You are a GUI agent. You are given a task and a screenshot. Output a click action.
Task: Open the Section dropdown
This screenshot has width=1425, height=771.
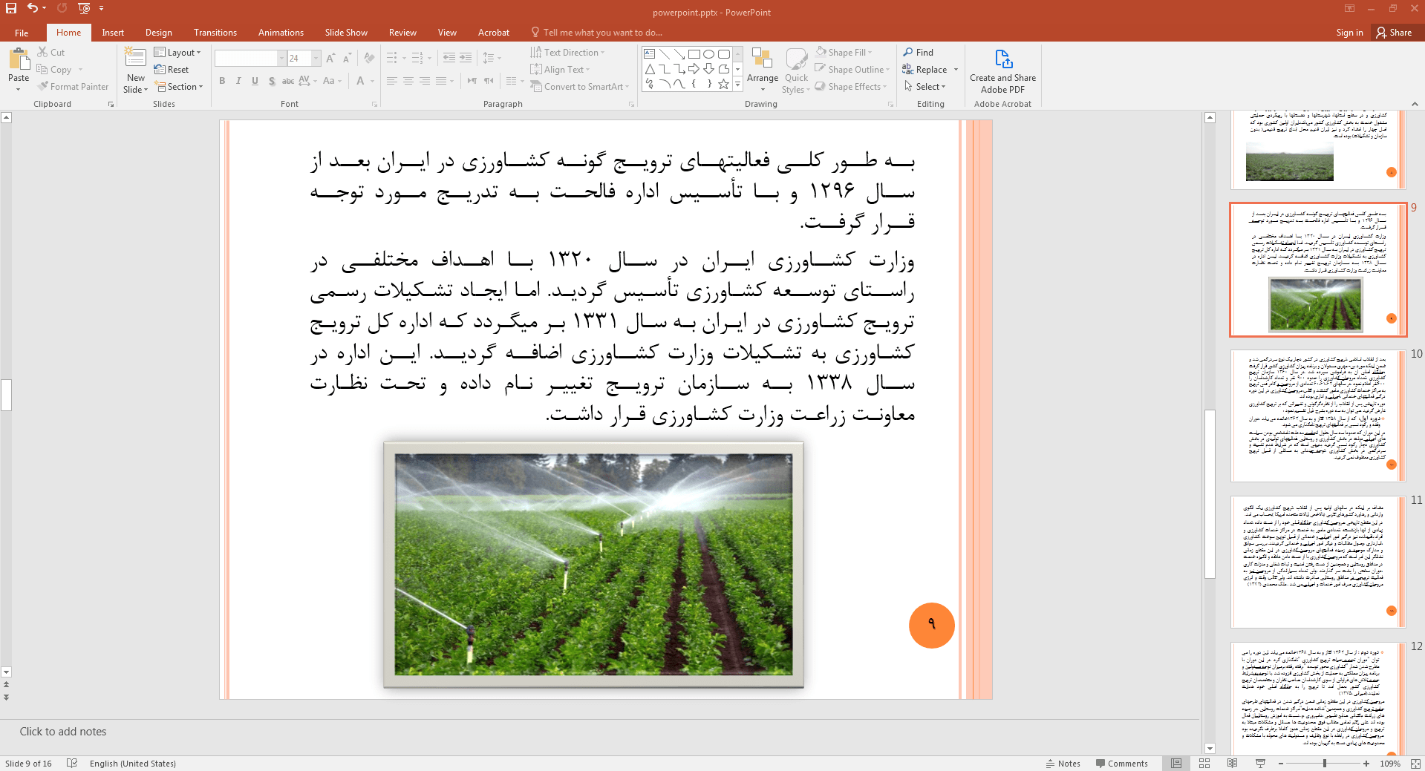point(179,87)
